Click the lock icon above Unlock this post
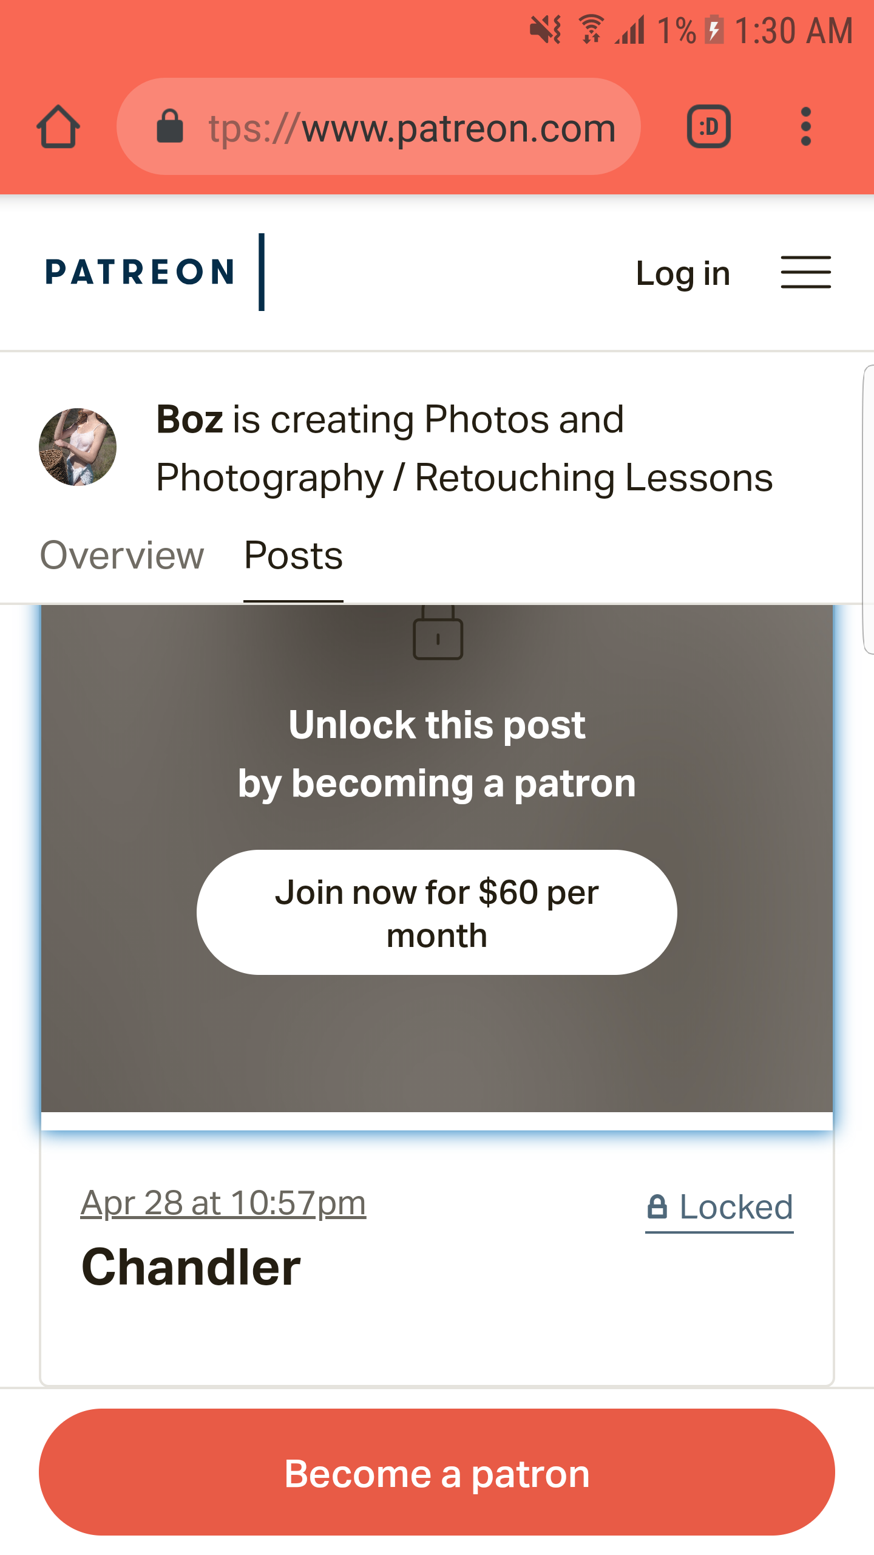 click(438, 634)
